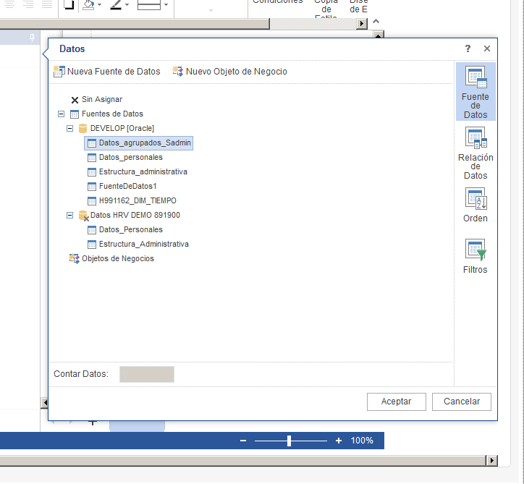Select Estructura_administrativa under DEVELOP
The image size is (524, 484).
pyautogui.click(x=138, y=171)
